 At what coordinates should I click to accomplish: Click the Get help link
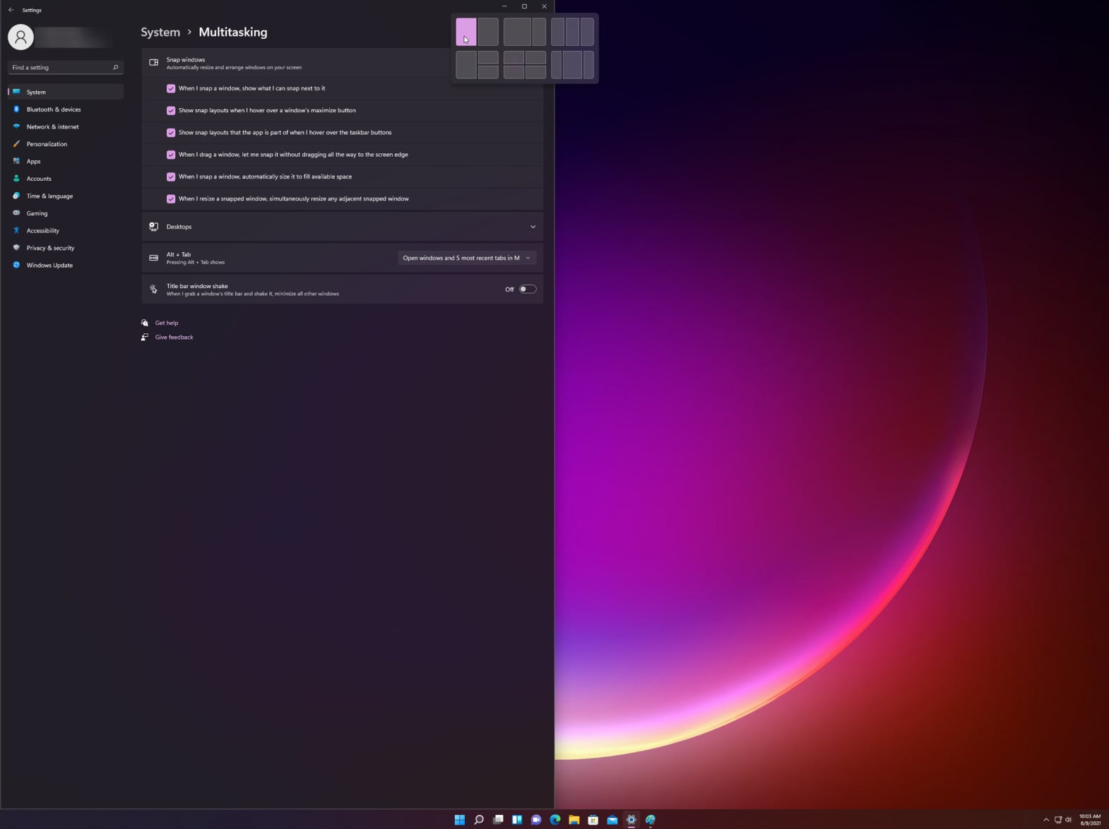pos(167,323)
